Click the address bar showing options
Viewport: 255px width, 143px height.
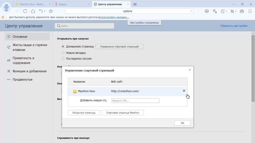127,11
